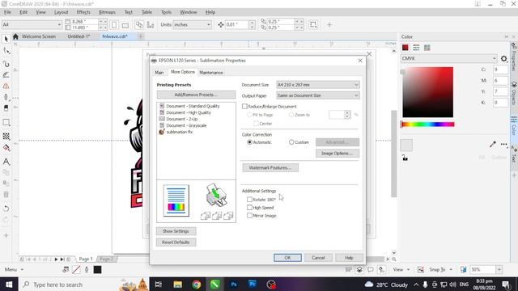The height and width of the screenshot is (291, 518).
Task: Click the rainbow hue slider bar
Action: (x=427, y=124)
